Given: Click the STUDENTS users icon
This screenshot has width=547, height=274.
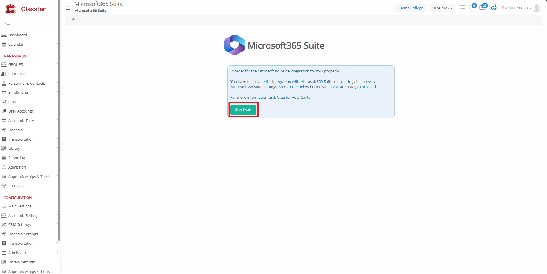Looking at the screenshot, I should pyautogui.click(x=4, y=74).
